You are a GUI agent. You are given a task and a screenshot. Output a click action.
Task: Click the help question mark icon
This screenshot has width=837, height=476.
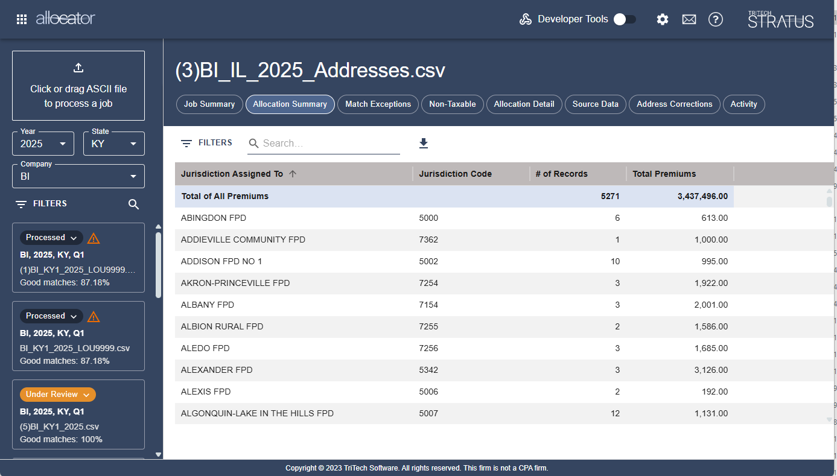[716, 19]
